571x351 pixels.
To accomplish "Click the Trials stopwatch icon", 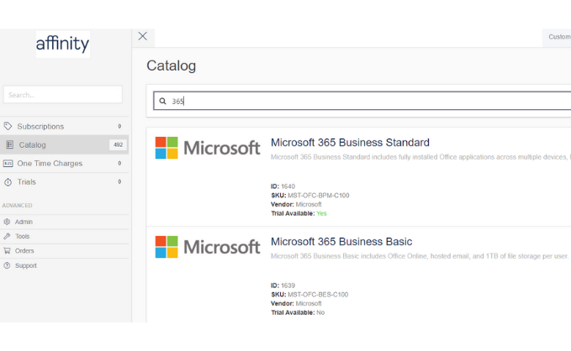I will [8, 182].
